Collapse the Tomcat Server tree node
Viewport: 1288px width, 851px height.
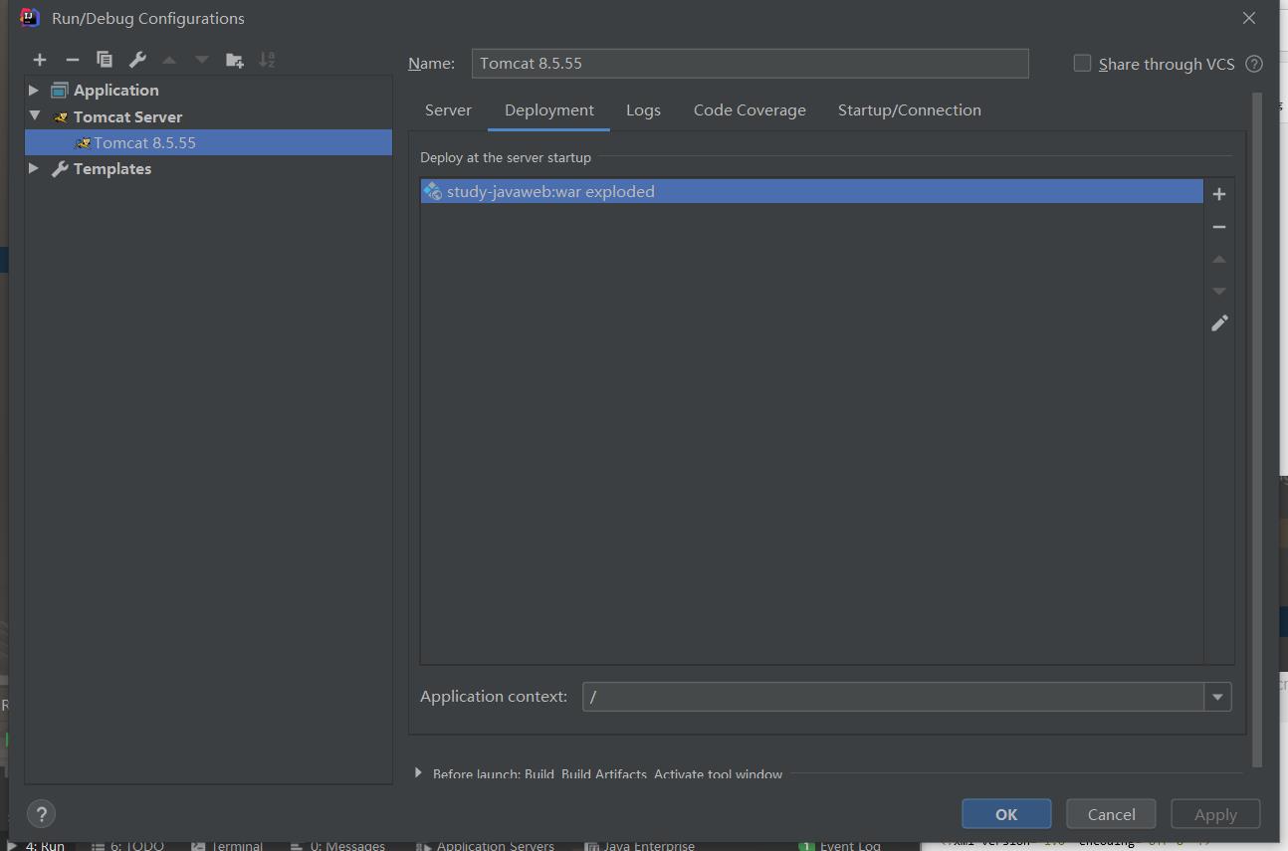click(34, 116)
